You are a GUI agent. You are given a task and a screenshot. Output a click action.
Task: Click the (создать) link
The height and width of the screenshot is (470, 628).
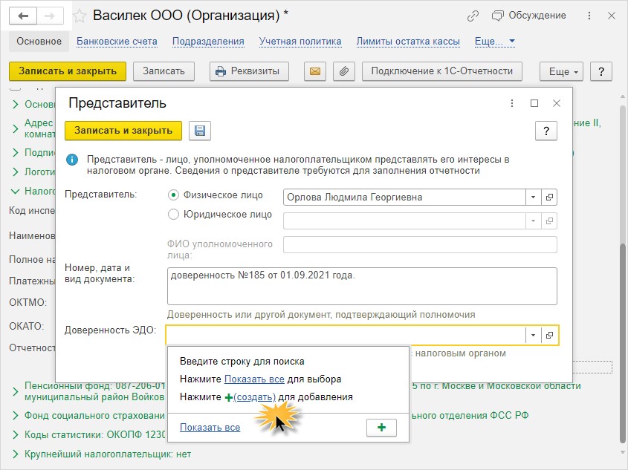254,397
